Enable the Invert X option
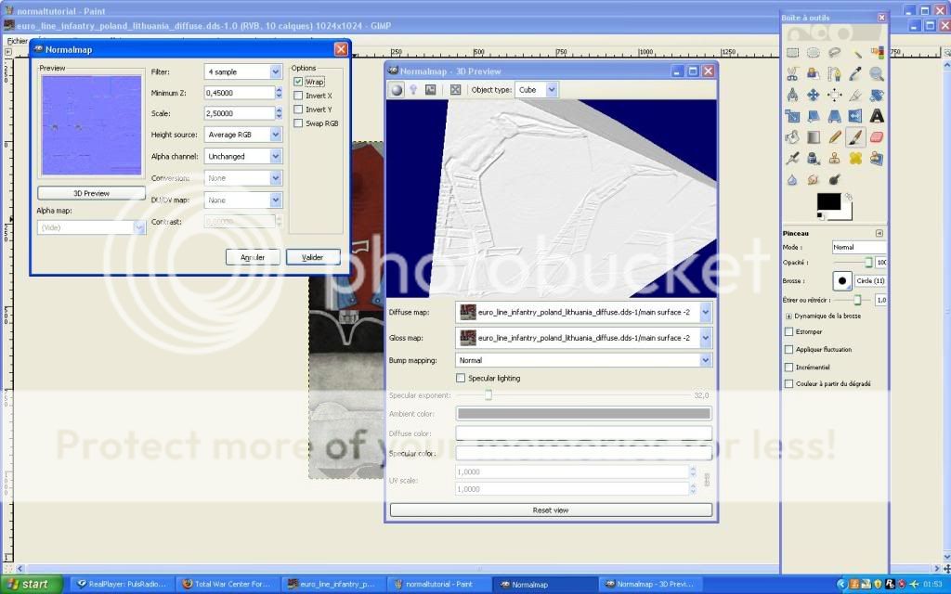 click(298, 96)
